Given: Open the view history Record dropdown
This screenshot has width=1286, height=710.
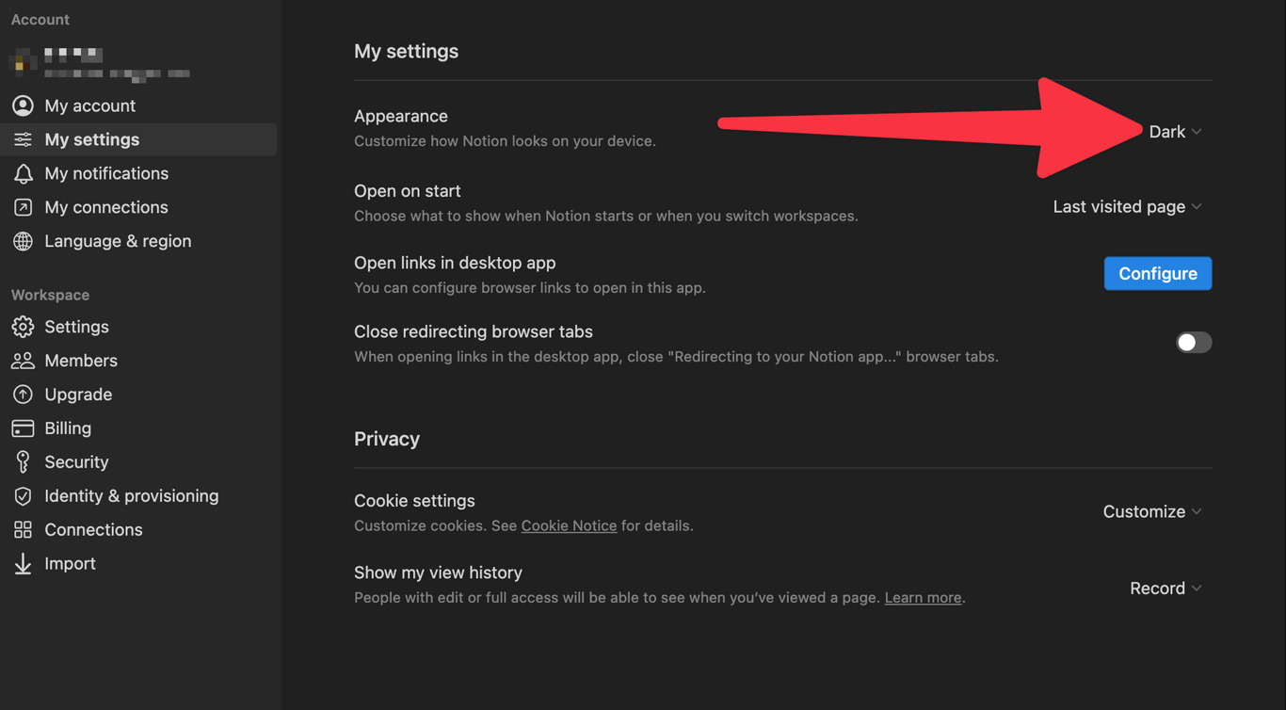Looking at the screenshot, I should coord(1165,588).
